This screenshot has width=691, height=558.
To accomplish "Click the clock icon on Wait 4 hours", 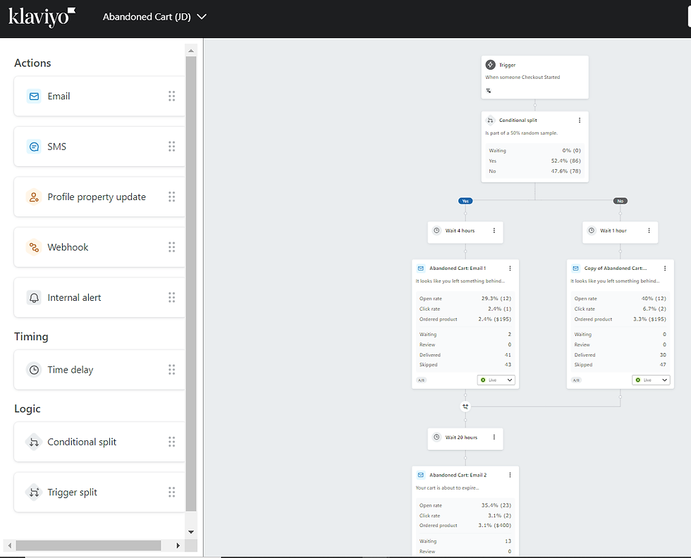I will pos(436,230).
